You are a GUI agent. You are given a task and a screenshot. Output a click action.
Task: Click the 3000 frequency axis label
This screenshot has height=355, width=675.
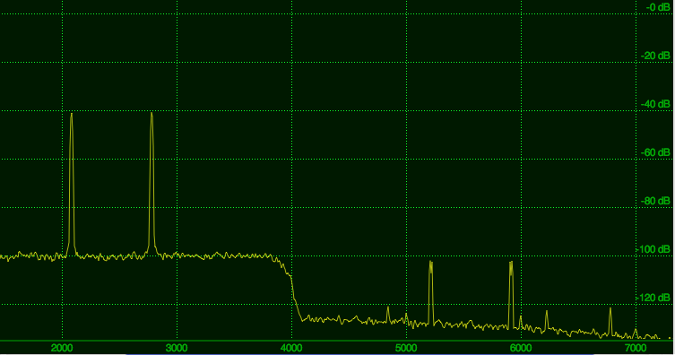[x=177, y=348]
